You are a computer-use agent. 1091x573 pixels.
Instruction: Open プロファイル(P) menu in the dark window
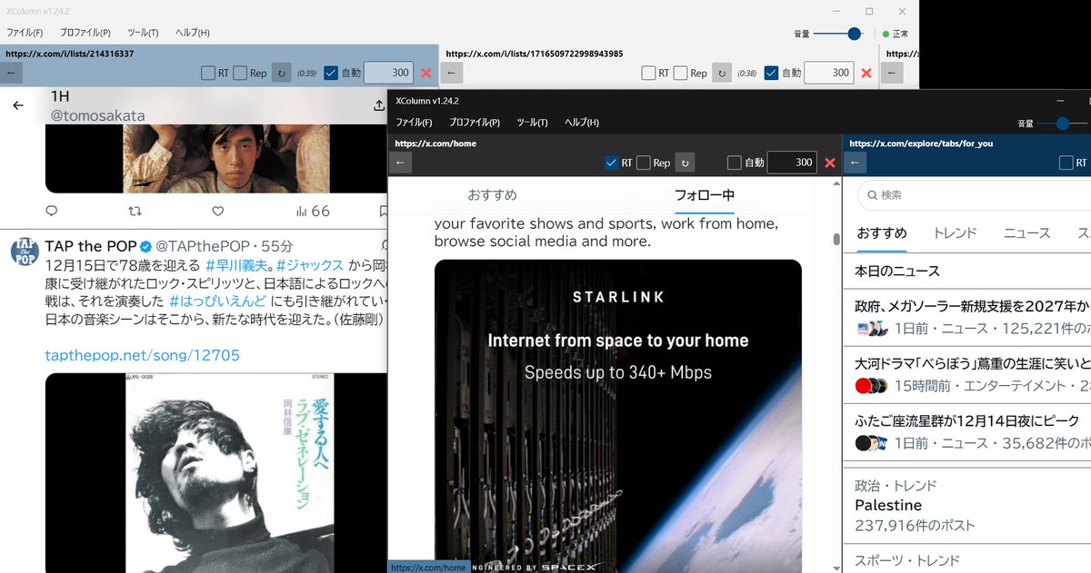[x=474, y=123]
